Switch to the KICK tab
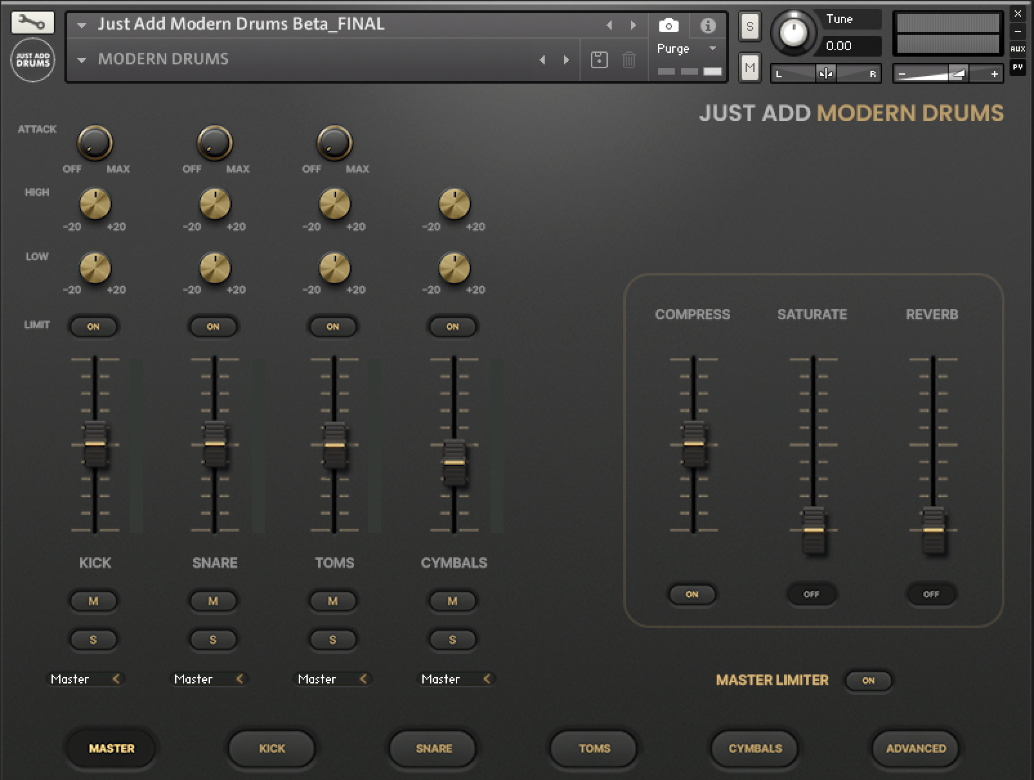Viewport: 1034px width, 780px height. [272, 748]
